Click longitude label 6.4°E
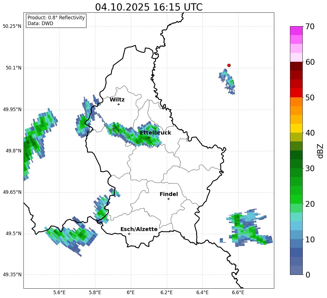 (x=202, y=292)
